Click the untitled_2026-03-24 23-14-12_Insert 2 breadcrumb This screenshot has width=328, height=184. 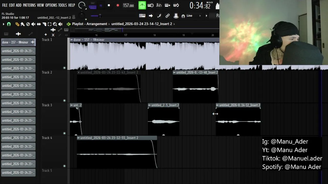142,24
